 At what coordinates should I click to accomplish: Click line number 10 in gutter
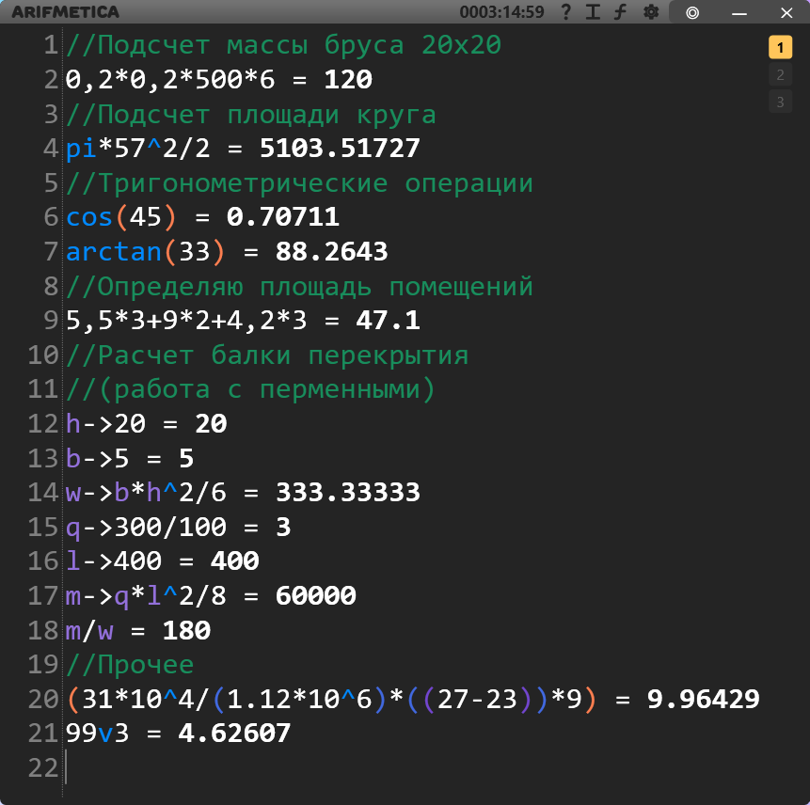(x=43, y=355)
